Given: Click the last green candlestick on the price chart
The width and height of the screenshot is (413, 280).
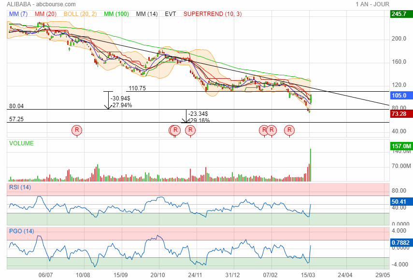Looking at the screenshot, I should point(311,99).
